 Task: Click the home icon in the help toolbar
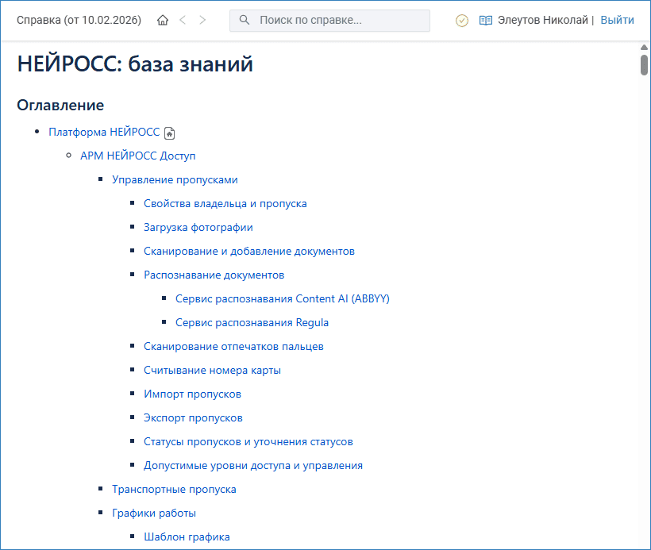[x=163, y=21]
